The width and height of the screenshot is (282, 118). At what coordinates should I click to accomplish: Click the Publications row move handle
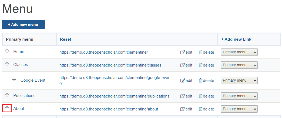[7, 95]
